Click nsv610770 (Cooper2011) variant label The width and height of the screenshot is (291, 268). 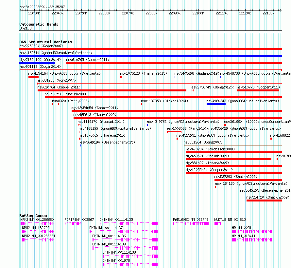(258, 87)
